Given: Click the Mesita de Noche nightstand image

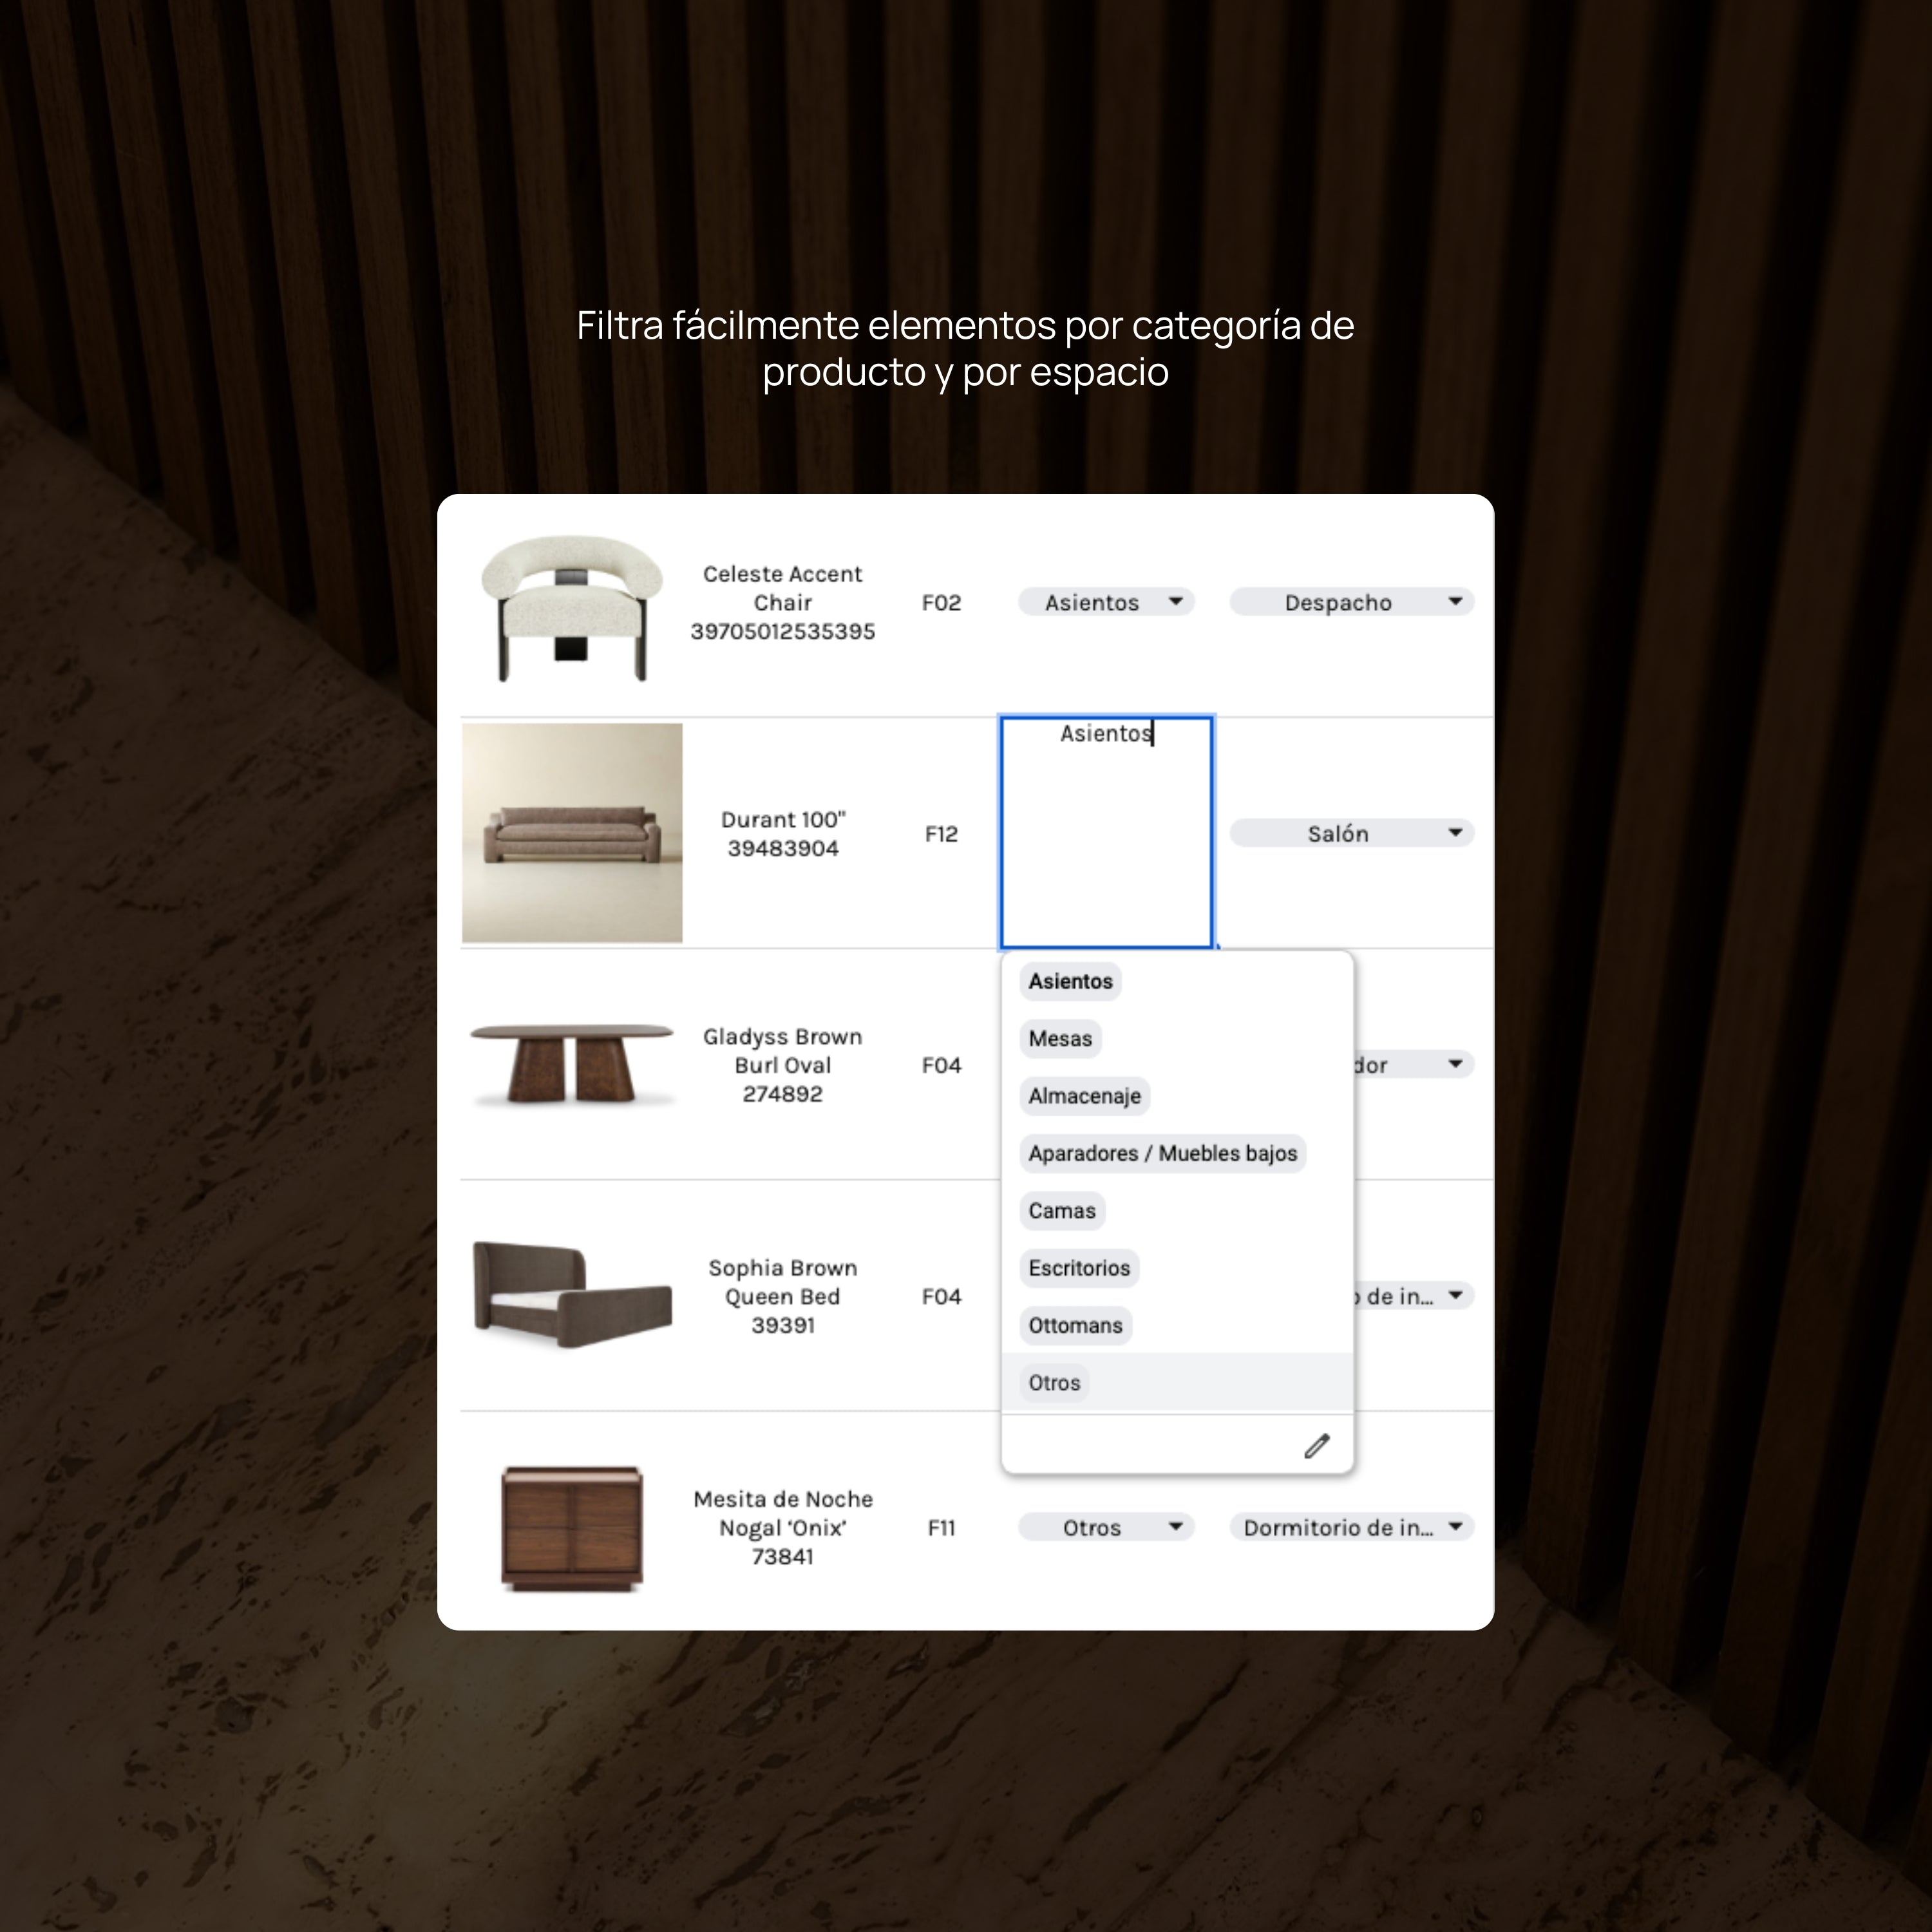Looking at the screenshot, I should coord(572,1527).
